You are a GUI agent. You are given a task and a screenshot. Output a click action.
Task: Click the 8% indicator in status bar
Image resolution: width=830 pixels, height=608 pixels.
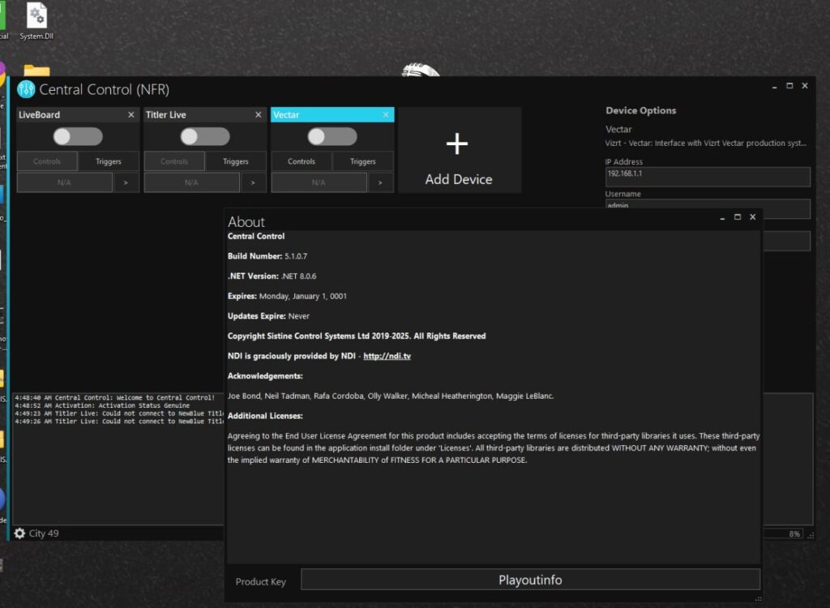pos(794,534)
